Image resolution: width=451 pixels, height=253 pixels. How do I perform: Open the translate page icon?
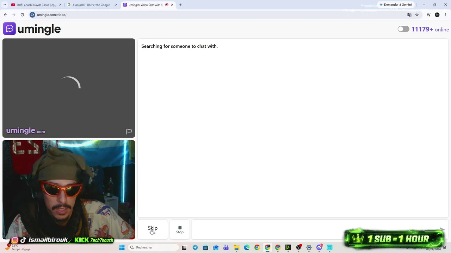coord(409,15)
